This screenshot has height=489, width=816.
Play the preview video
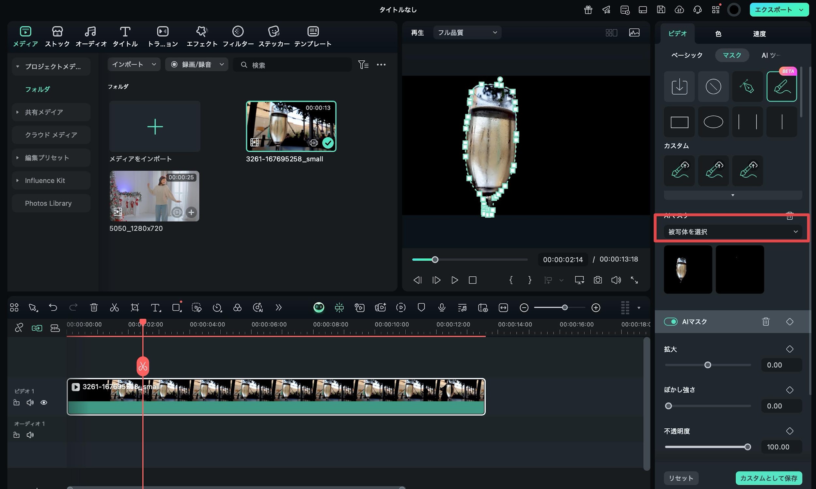(454, 280)
